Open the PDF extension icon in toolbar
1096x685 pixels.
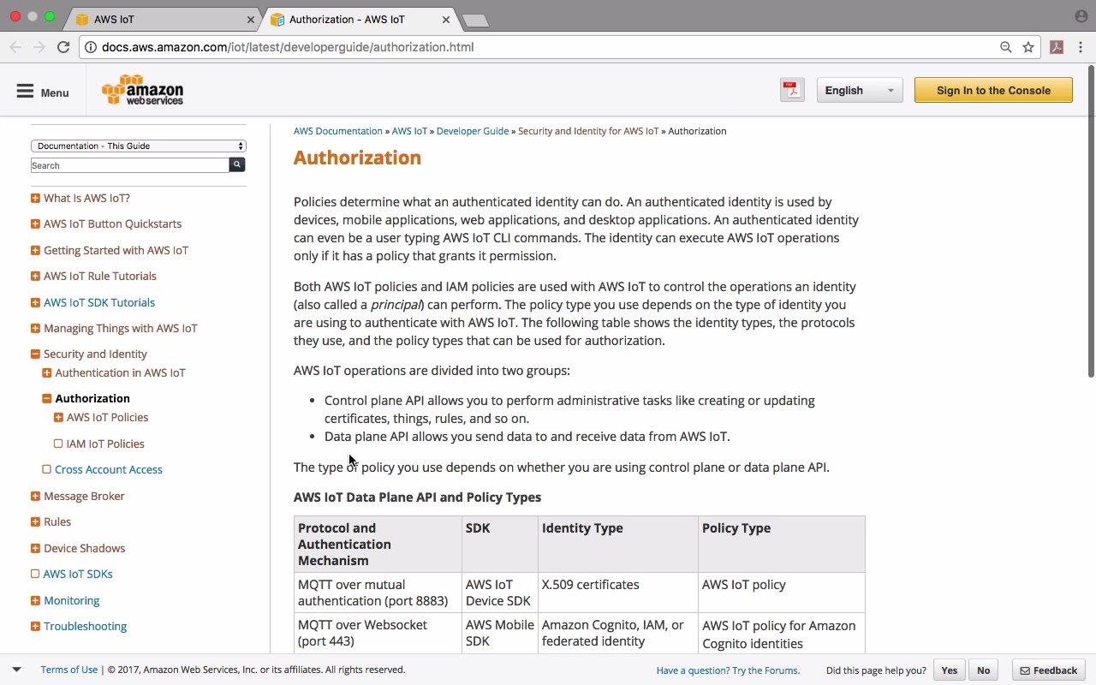click(1057, 47)
